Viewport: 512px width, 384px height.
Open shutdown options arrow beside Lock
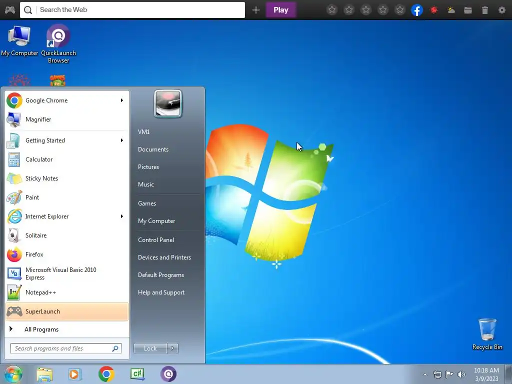tap(172, 348)
